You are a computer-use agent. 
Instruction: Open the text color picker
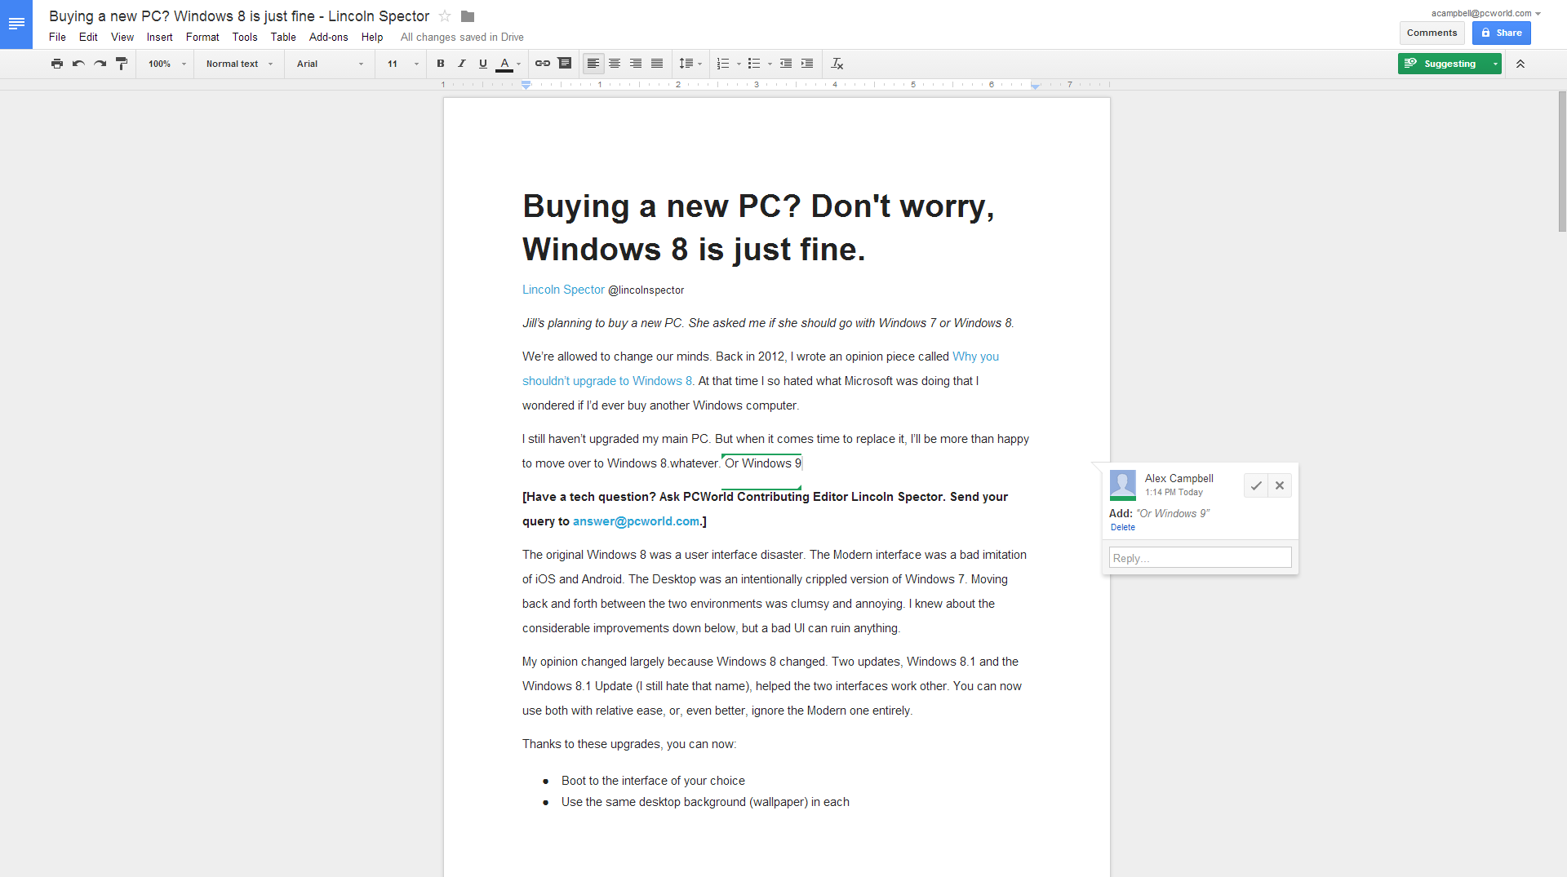508,64
